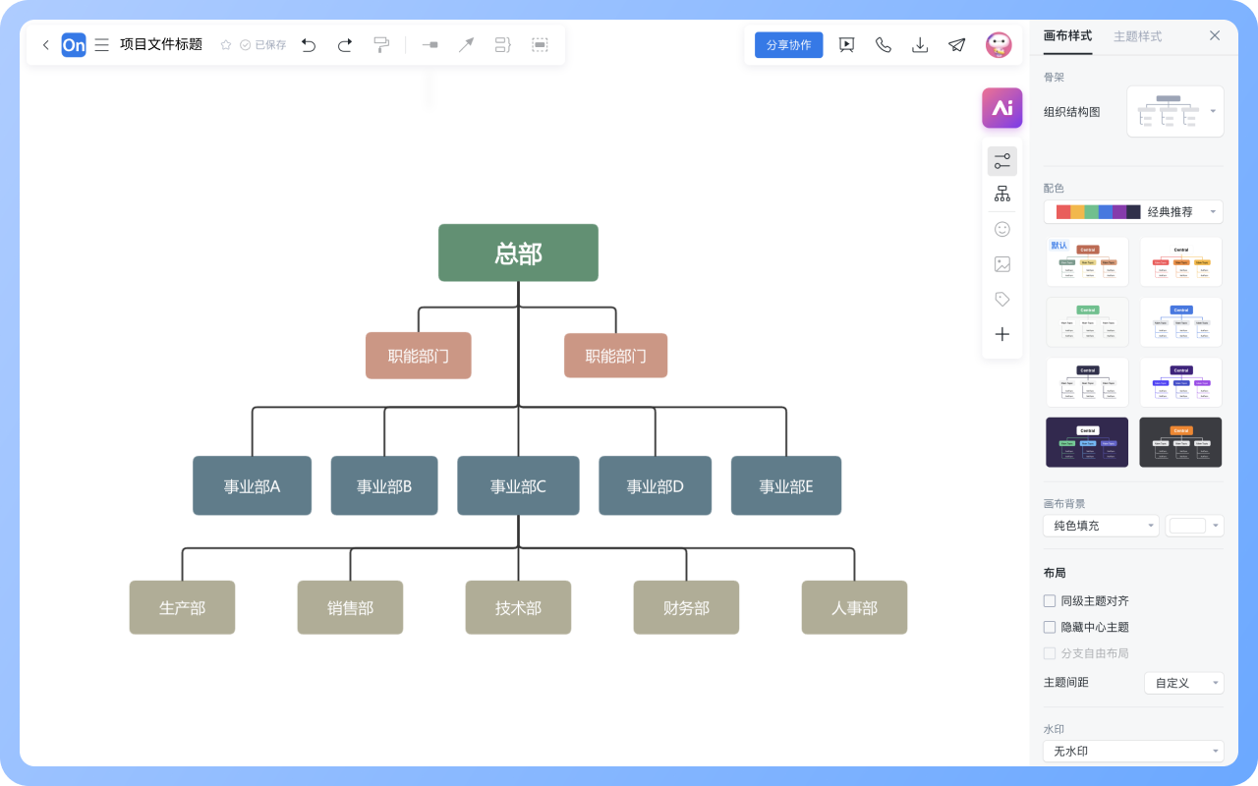Open the 纯色填充 background dropdown

coord(1101,526)
